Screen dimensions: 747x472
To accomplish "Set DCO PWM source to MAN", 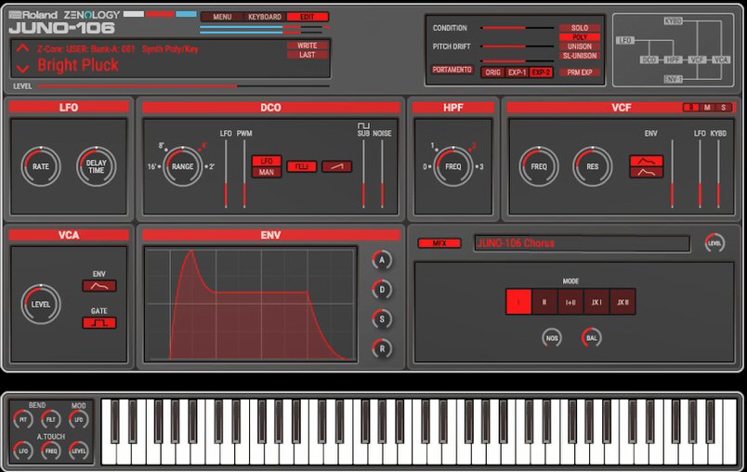I will (x=267, y=172).
